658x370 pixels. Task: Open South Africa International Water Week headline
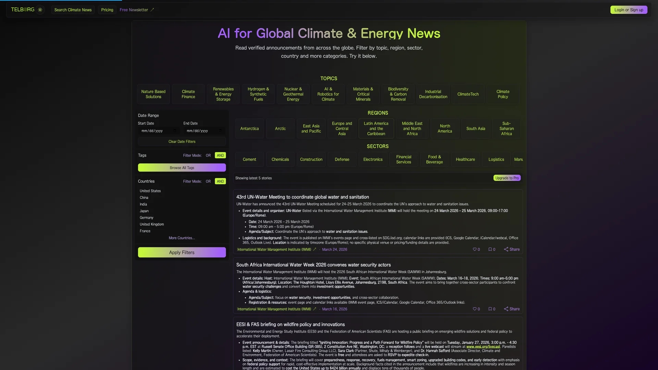(x=314, y=265)
